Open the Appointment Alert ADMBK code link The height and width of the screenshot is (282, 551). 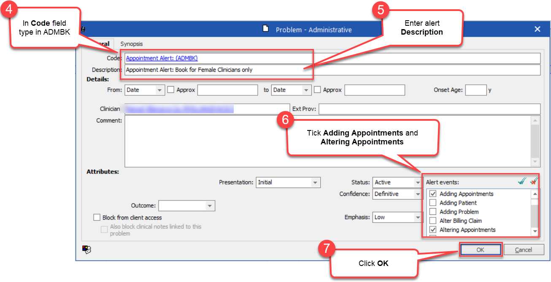point(162,58)
